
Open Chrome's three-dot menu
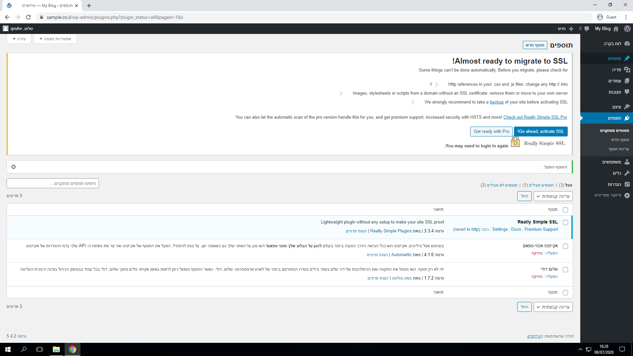click(x=626, y=17)
